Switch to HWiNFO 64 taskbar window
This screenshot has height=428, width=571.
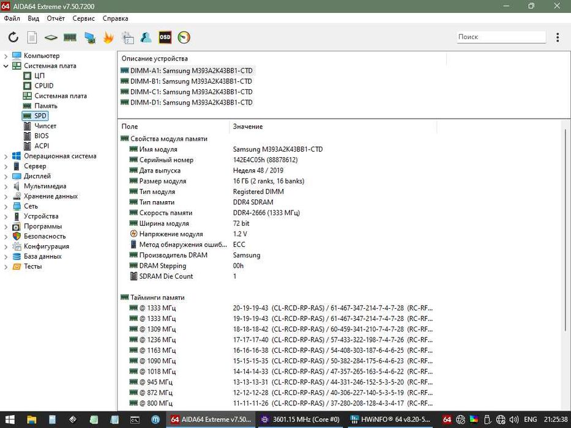390,419
